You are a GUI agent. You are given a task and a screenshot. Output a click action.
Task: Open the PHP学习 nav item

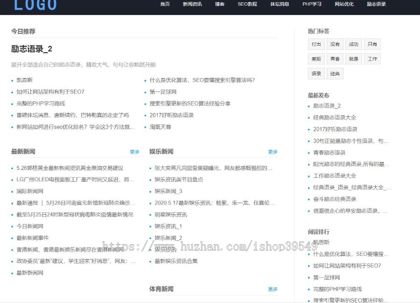click(x=312, y=4)
